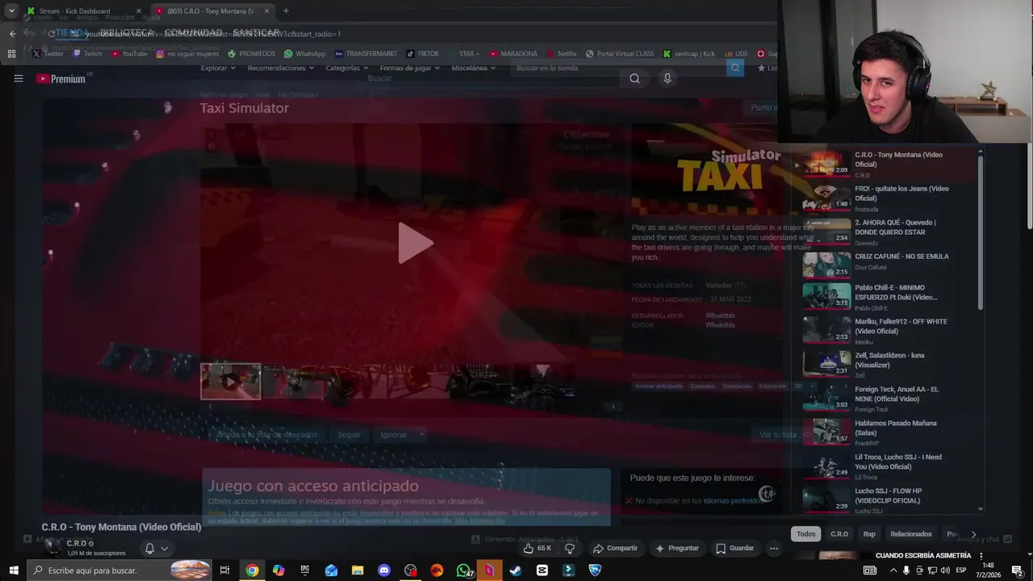The image size is (1033, 581).
Task: Select the Rap filter chip
Action: tap(869, 533)
